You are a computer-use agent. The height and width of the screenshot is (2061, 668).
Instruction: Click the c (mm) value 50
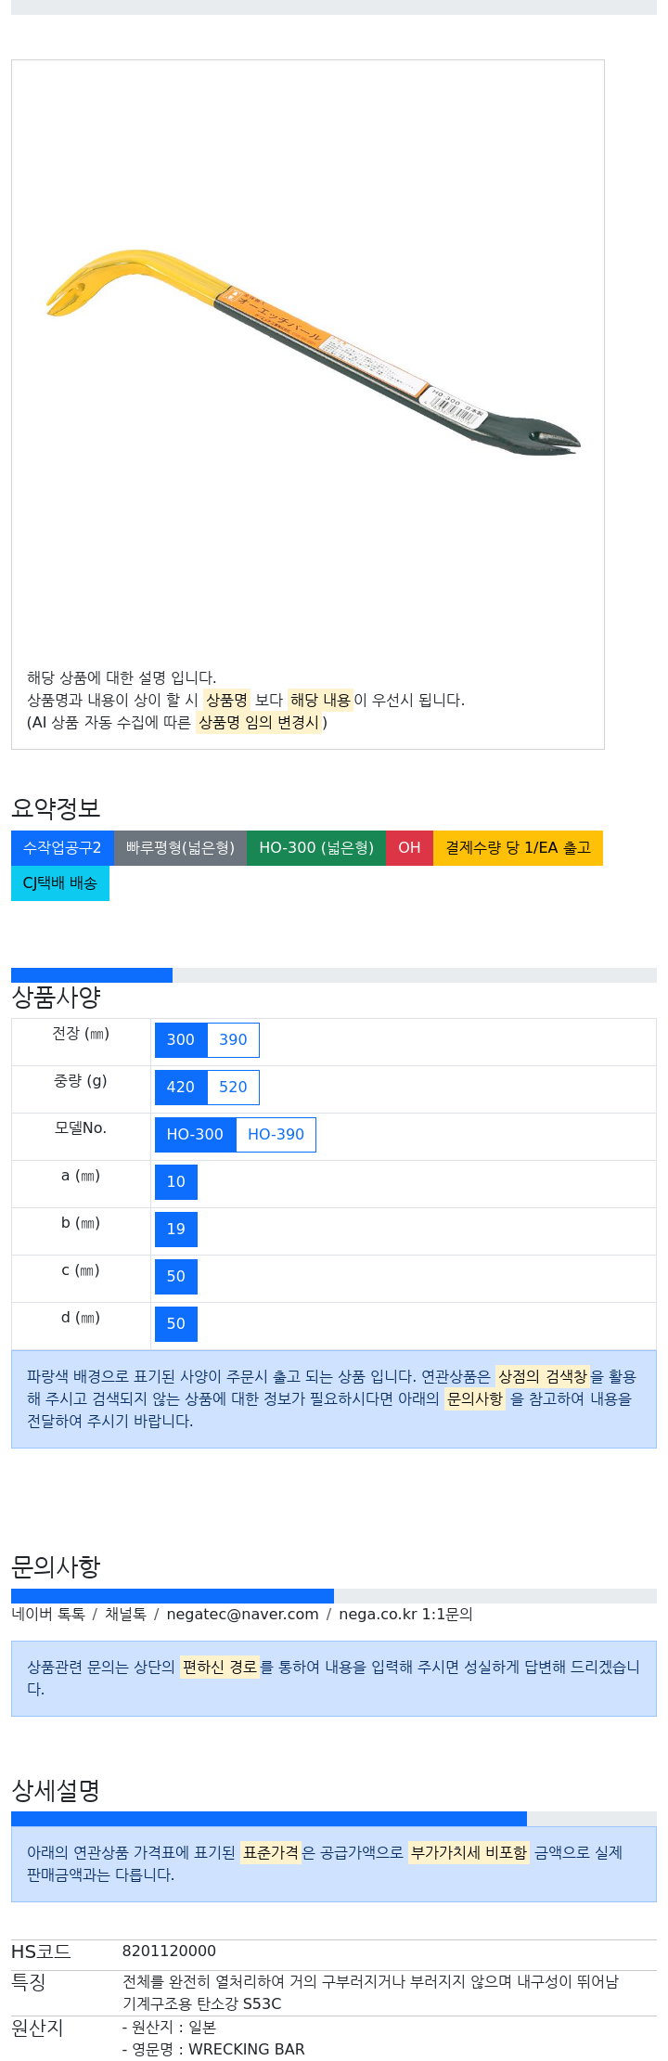click(x=176, y=1277)
